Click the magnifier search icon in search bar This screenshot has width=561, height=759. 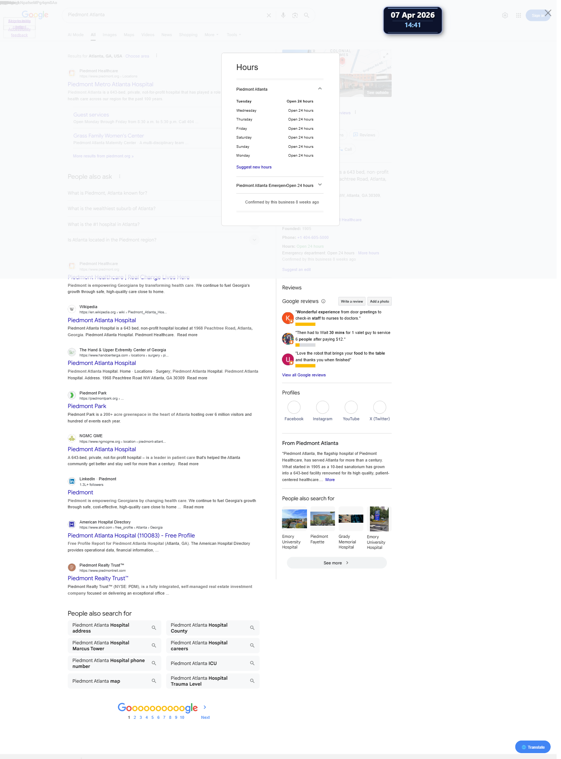(x=307, y=15)
